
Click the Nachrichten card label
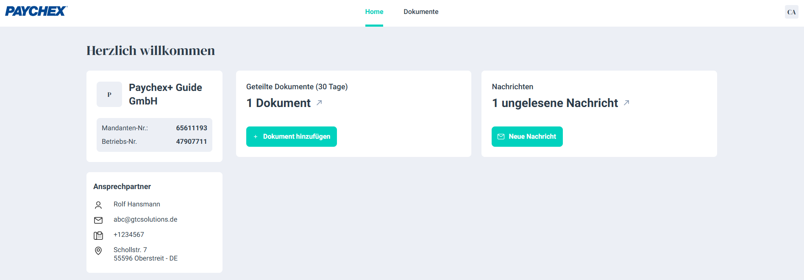pos(512,87)
